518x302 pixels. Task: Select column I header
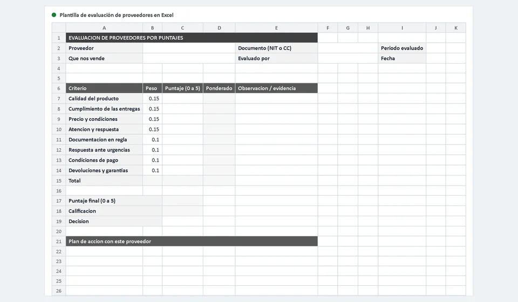pos(402,28)
